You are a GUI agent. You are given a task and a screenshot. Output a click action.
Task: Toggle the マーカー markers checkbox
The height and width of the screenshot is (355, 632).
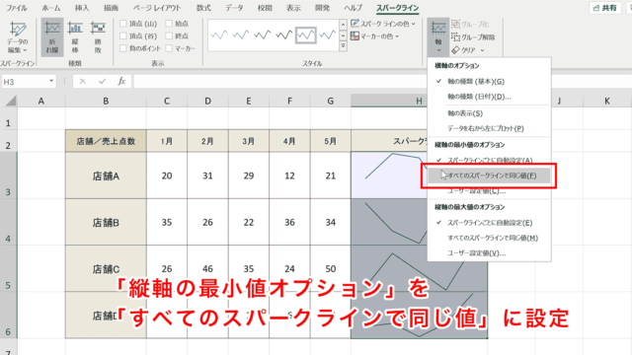(169, 48)
